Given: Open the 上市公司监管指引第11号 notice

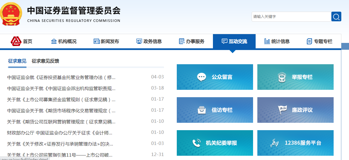Looking at the screenshot, I should coord(60,155).
